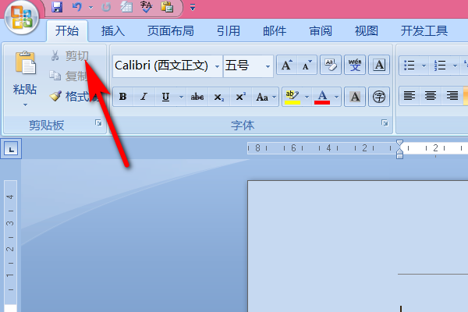Toggle subscript formatting

(218, 97)
